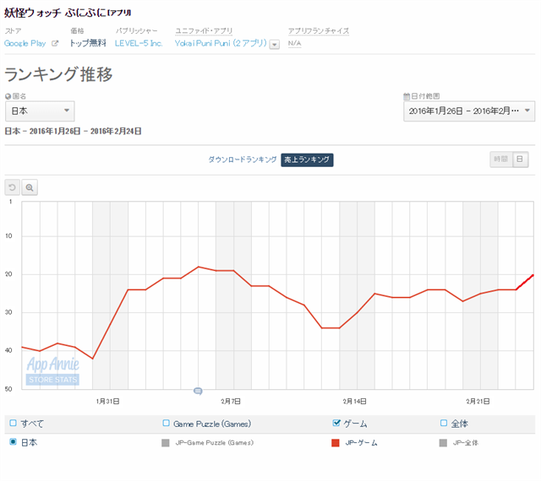Switch chart granularity to 時間

tap(501, 159)
